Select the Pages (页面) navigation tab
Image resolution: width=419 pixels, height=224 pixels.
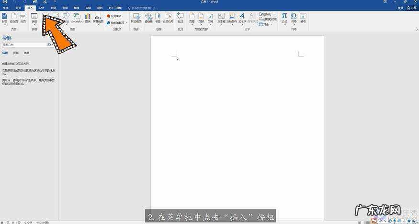pos(16,53)
